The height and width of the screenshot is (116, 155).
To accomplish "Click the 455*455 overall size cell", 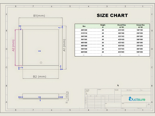I will (121, 43).
